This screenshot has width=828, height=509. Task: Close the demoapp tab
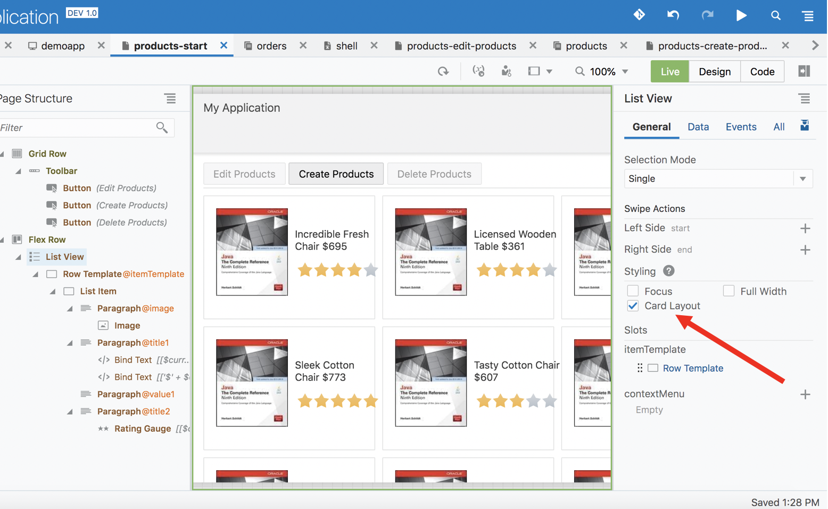tap(101, 46)
